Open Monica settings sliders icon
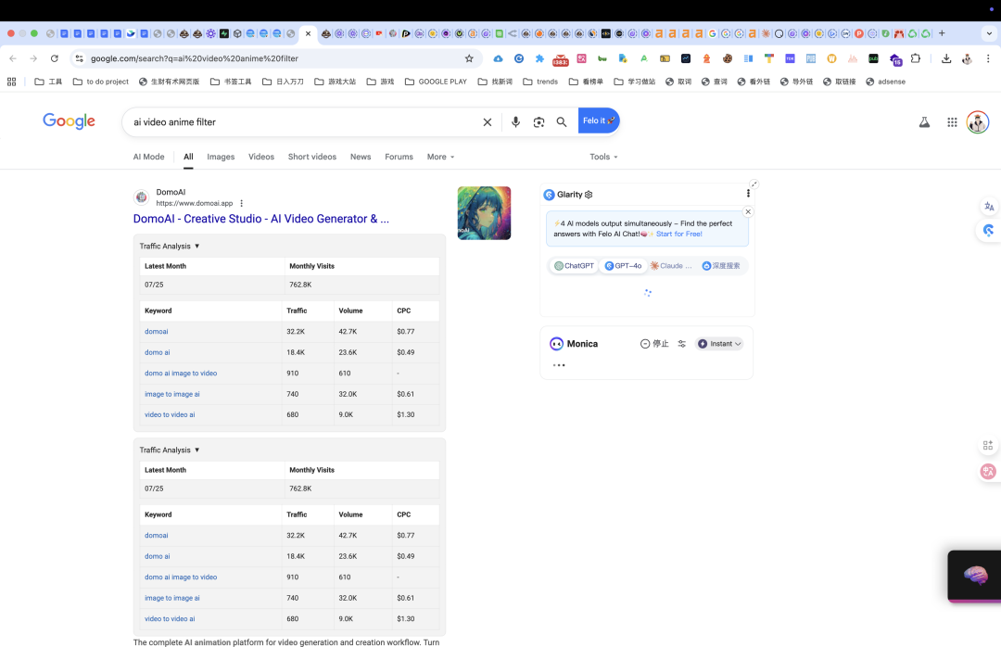The image size is (1001, 647). click(682, 344)
